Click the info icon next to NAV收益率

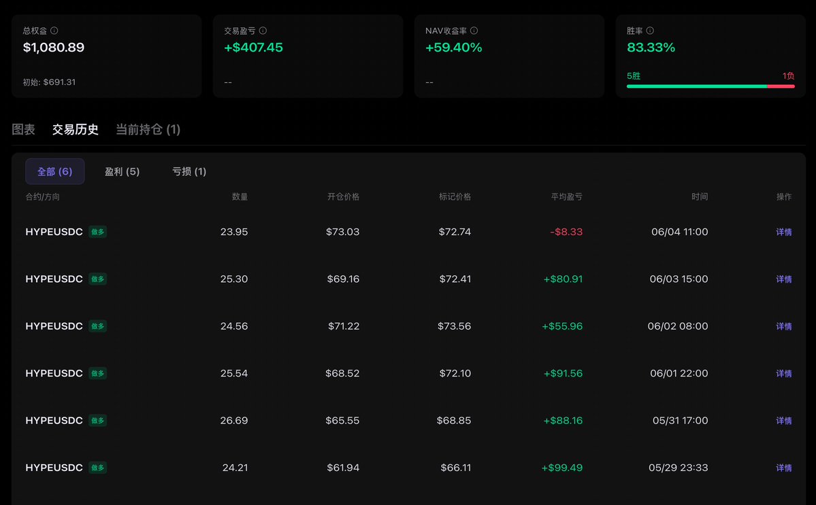coord(474,31)
